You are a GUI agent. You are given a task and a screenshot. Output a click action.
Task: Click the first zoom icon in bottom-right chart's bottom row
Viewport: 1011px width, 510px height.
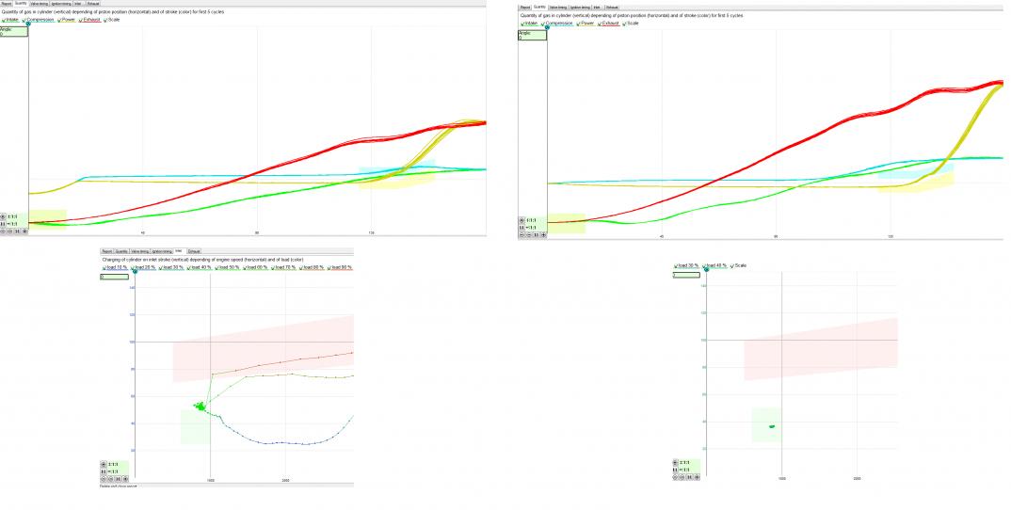[675, 477]
